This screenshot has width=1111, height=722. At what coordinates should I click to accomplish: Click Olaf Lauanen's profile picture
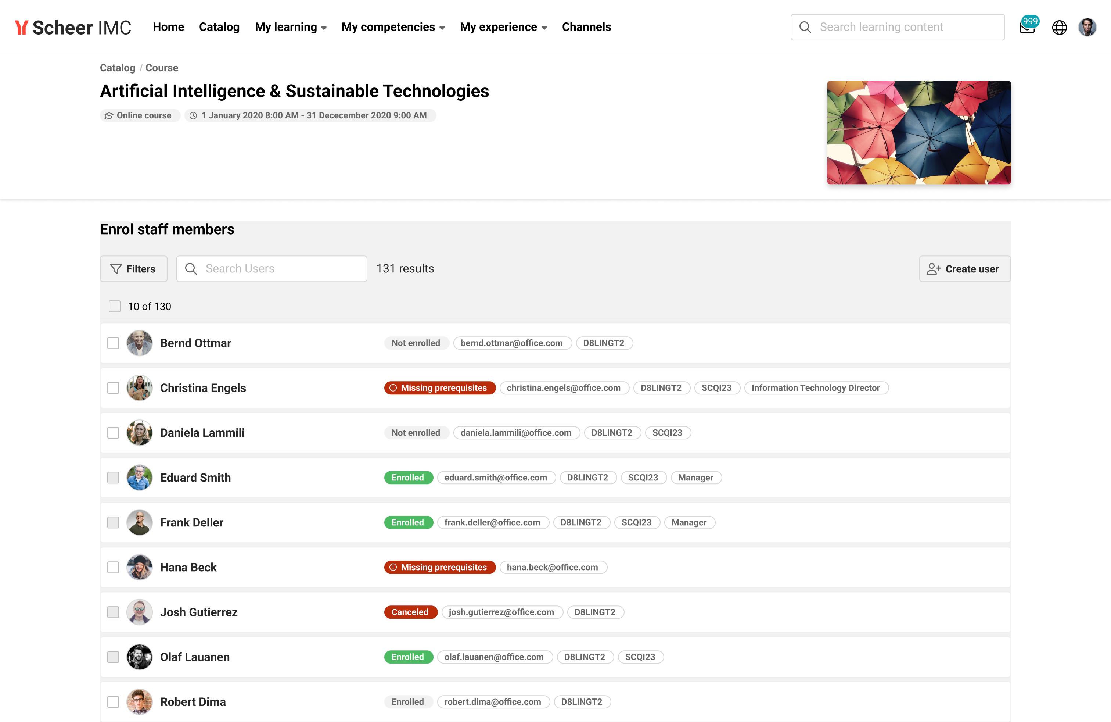tap(139, 657)
